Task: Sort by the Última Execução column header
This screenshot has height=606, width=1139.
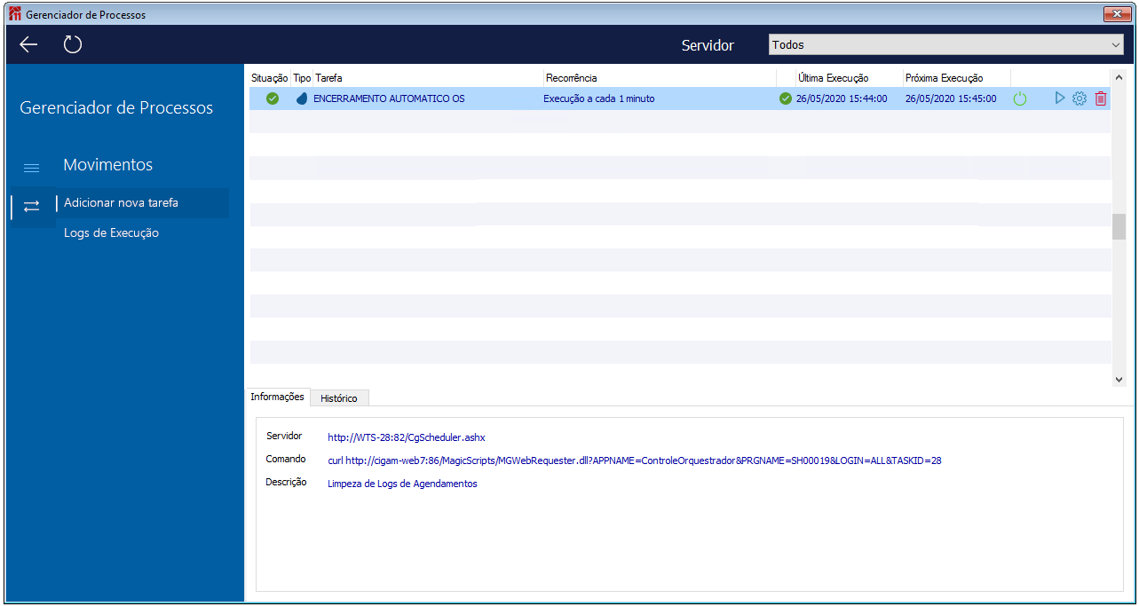Action: click(x=833, y=78)
